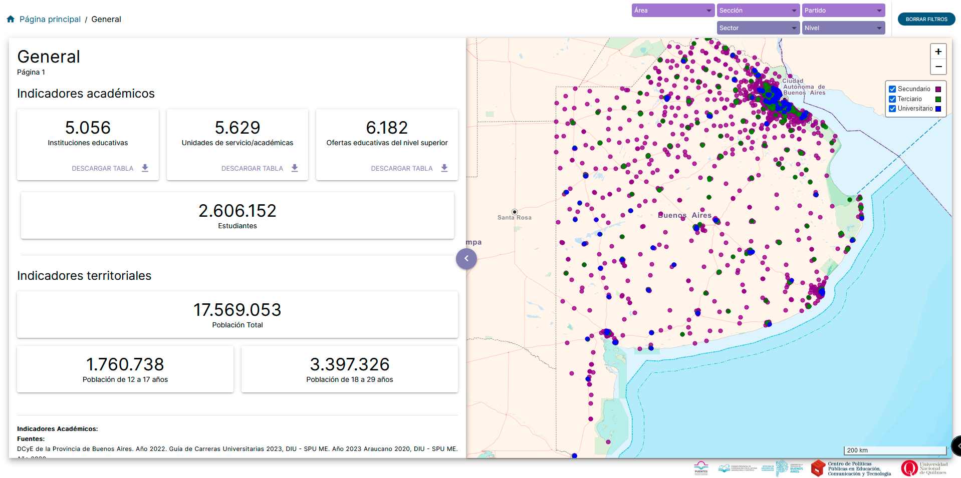The height and width of the screenshot is (478, 961).
Task: Open the Área filter dropdown
Action: [x=673, y=11]
